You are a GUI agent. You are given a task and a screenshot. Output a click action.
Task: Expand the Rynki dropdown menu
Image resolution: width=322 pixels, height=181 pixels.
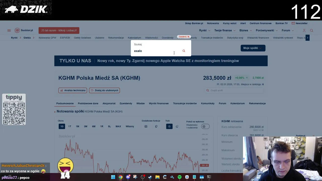click(205, 30)
